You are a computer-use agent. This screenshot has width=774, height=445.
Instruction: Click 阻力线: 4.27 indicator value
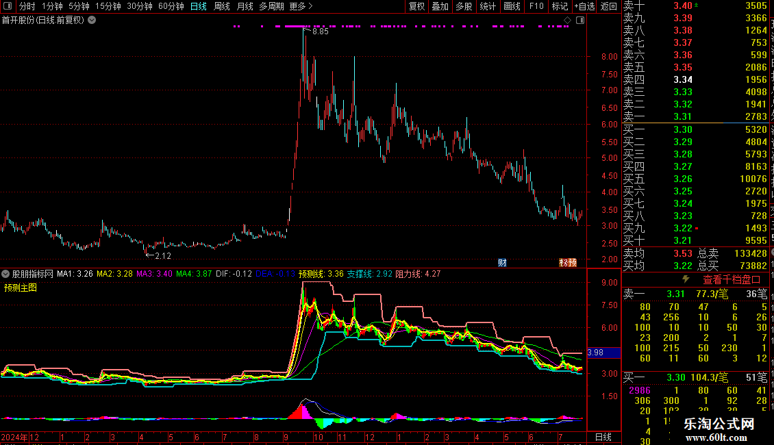coord(418,274)
